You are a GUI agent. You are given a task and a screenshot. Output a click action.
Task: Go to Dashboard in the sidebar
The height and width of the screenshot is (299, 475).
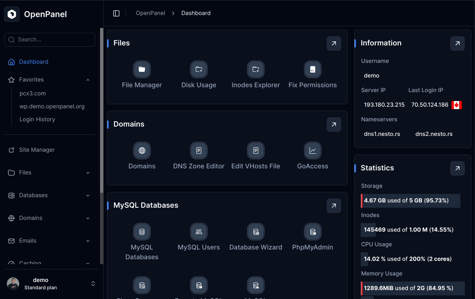point(34,62)
